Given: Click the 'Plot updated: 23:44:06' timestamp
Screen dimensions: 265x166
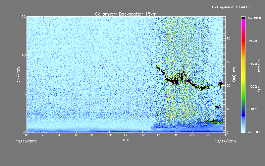Looking at the screenshot, I should (231, 7).
